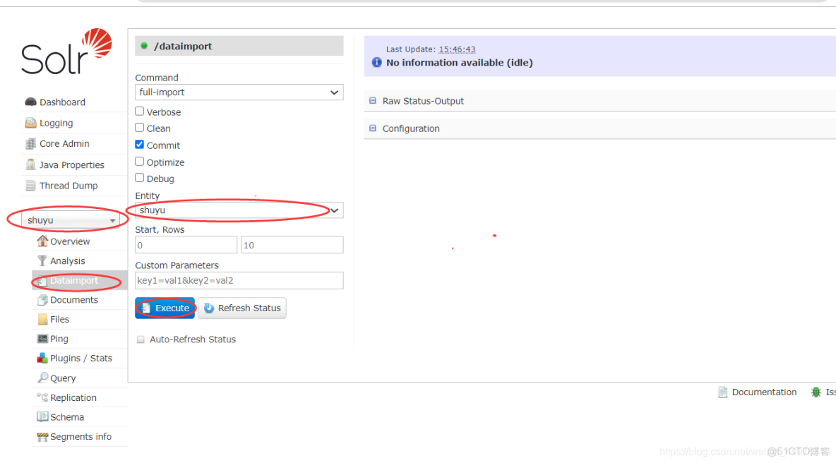The height and width of the screenshot is (463, 836).
Task: Click the green status dot beside /dataimport
Action: (144, 46)
